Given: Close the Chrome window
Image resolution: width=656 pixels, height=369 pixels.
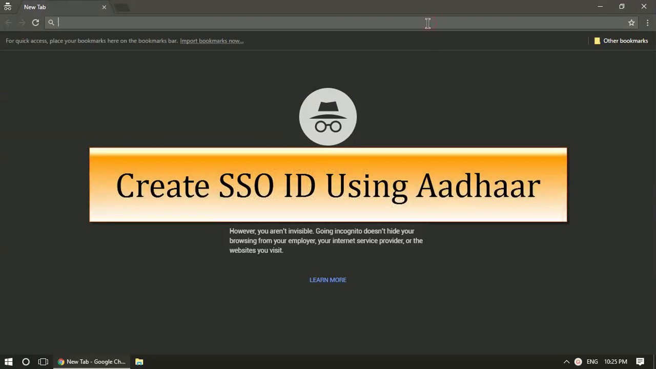Looking at the screenshot, I should [644, 7].
